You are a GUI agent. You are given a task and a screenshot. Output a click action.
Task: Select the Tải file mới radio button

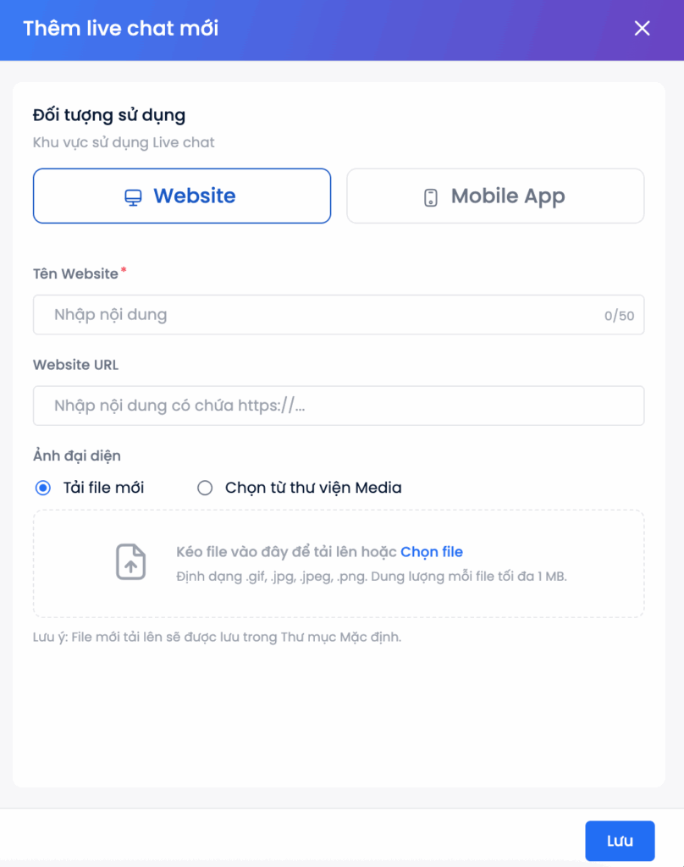[43, 488]
